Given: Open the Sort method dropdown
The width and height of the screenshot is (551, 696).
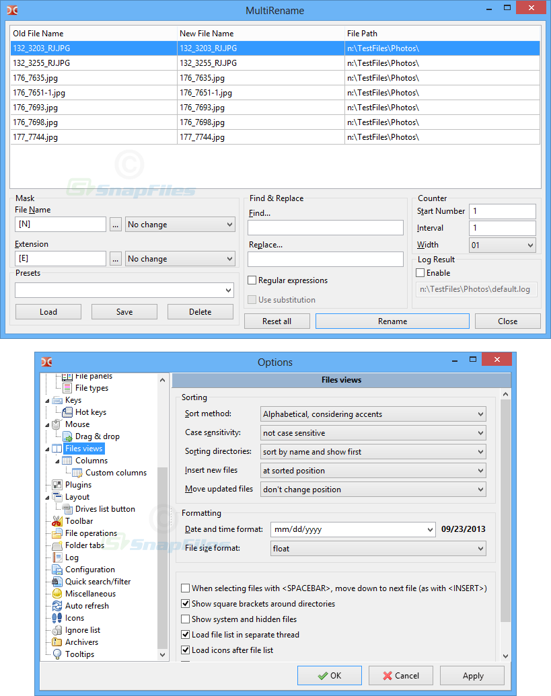Looking at the screenshot, I should (373, 414).
